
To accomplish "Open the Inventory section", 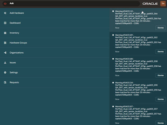I will pos(55,33).
